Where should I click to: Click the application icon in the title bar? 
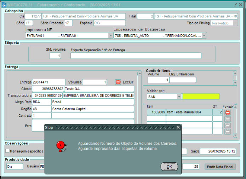pos(4,5)
